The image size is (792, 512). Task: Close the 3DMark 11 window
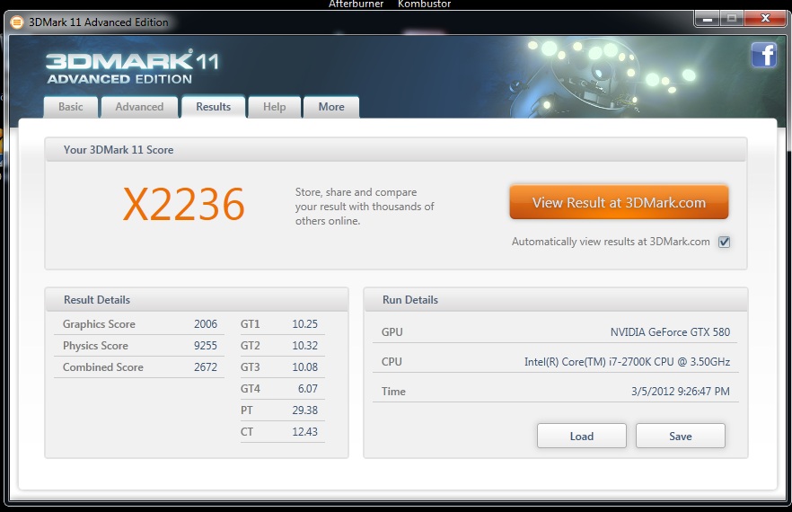tap(765, 18)
